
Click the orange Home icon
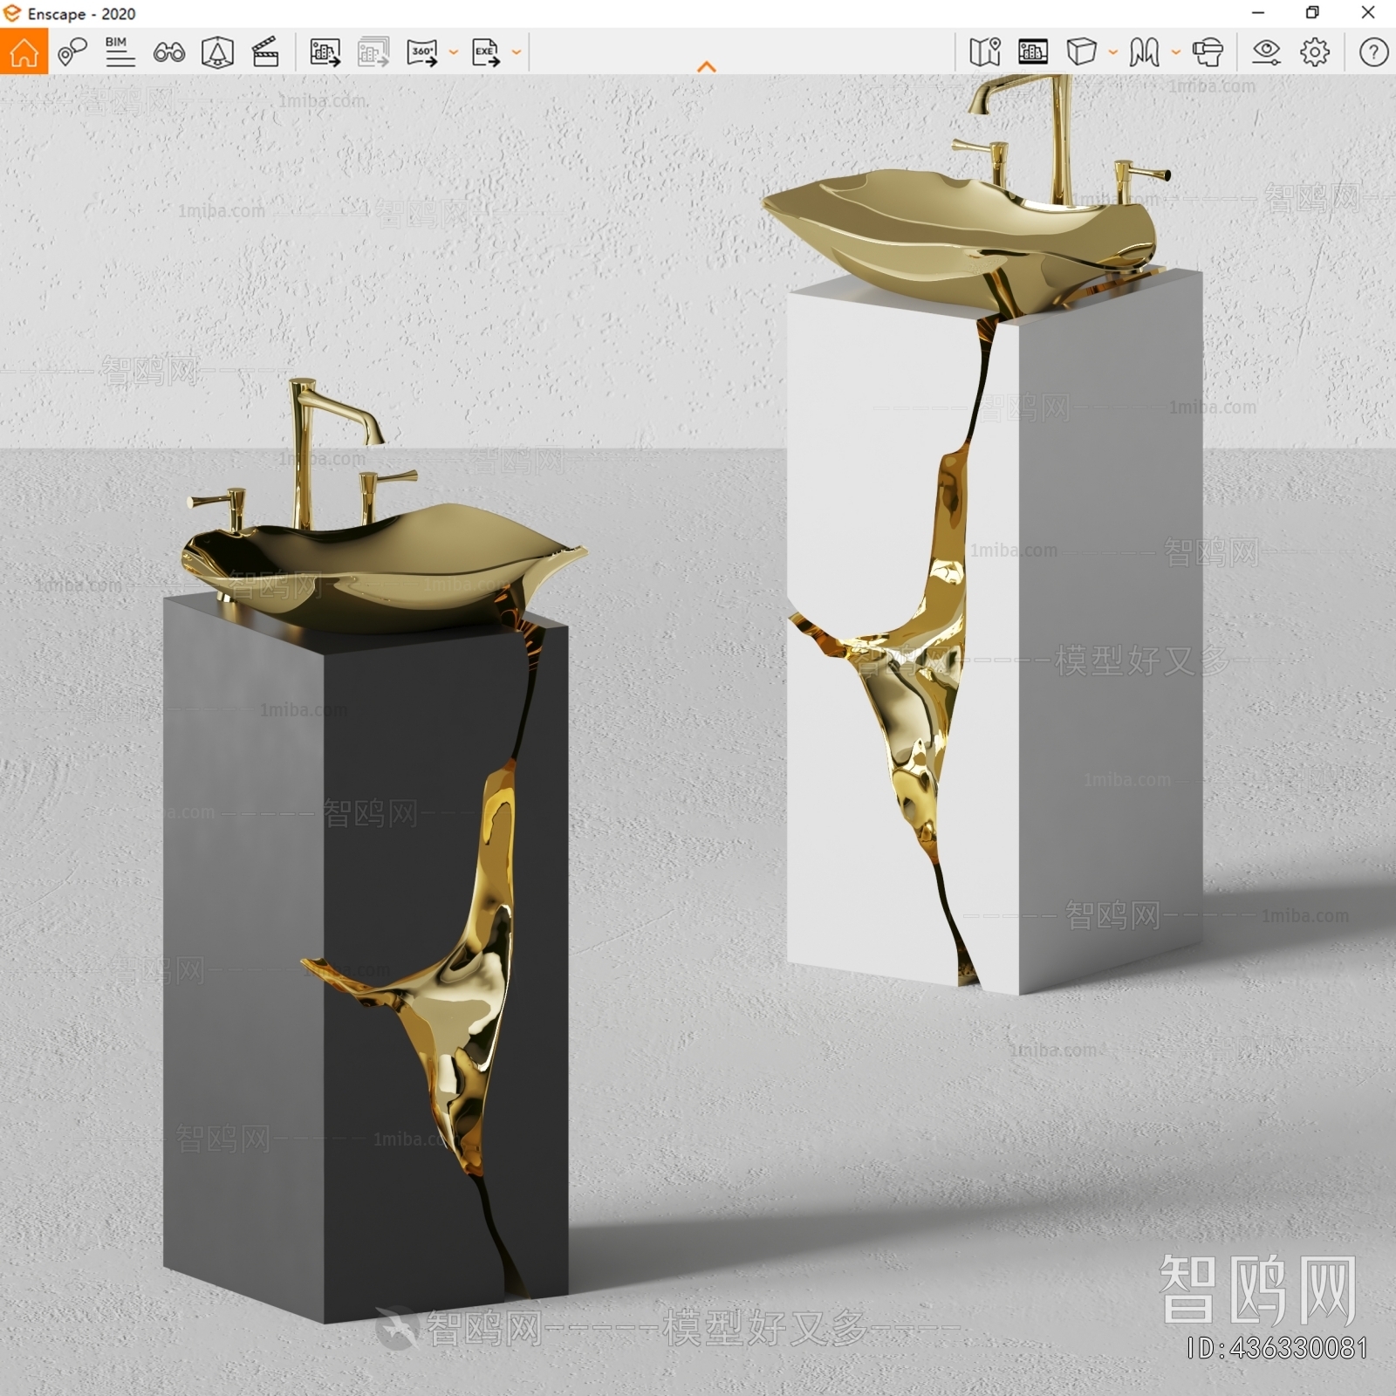pyautogui.click(x=24, y=52)
